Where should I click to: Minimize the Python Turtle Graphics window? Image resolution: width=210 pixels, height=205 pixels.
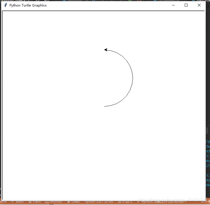coord(173,5)
